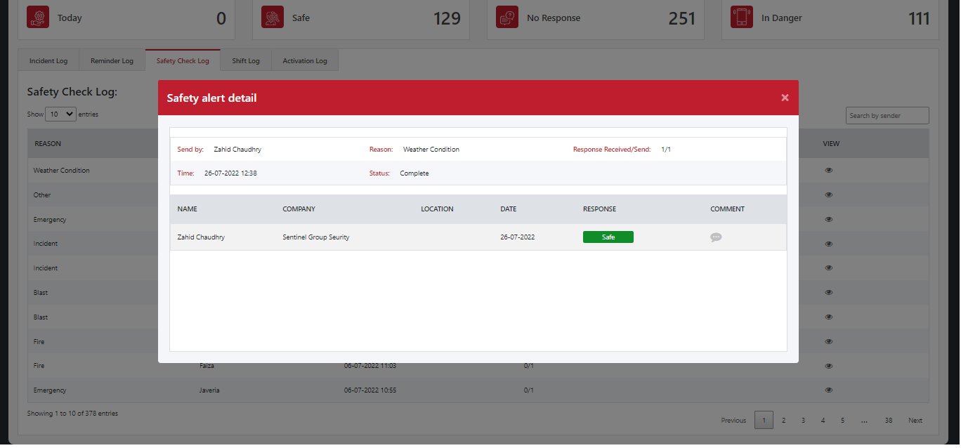961x448 pixels.
Task: Switch to the Incident Log tab
Action: tap(48, 61)
